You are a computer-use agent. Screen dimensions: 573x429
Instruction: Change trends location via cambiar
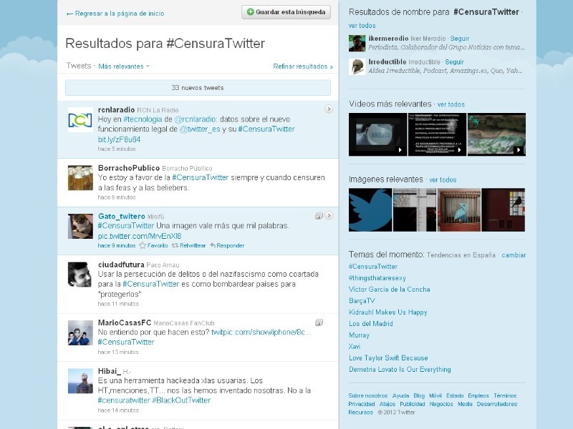click(514, 255)
